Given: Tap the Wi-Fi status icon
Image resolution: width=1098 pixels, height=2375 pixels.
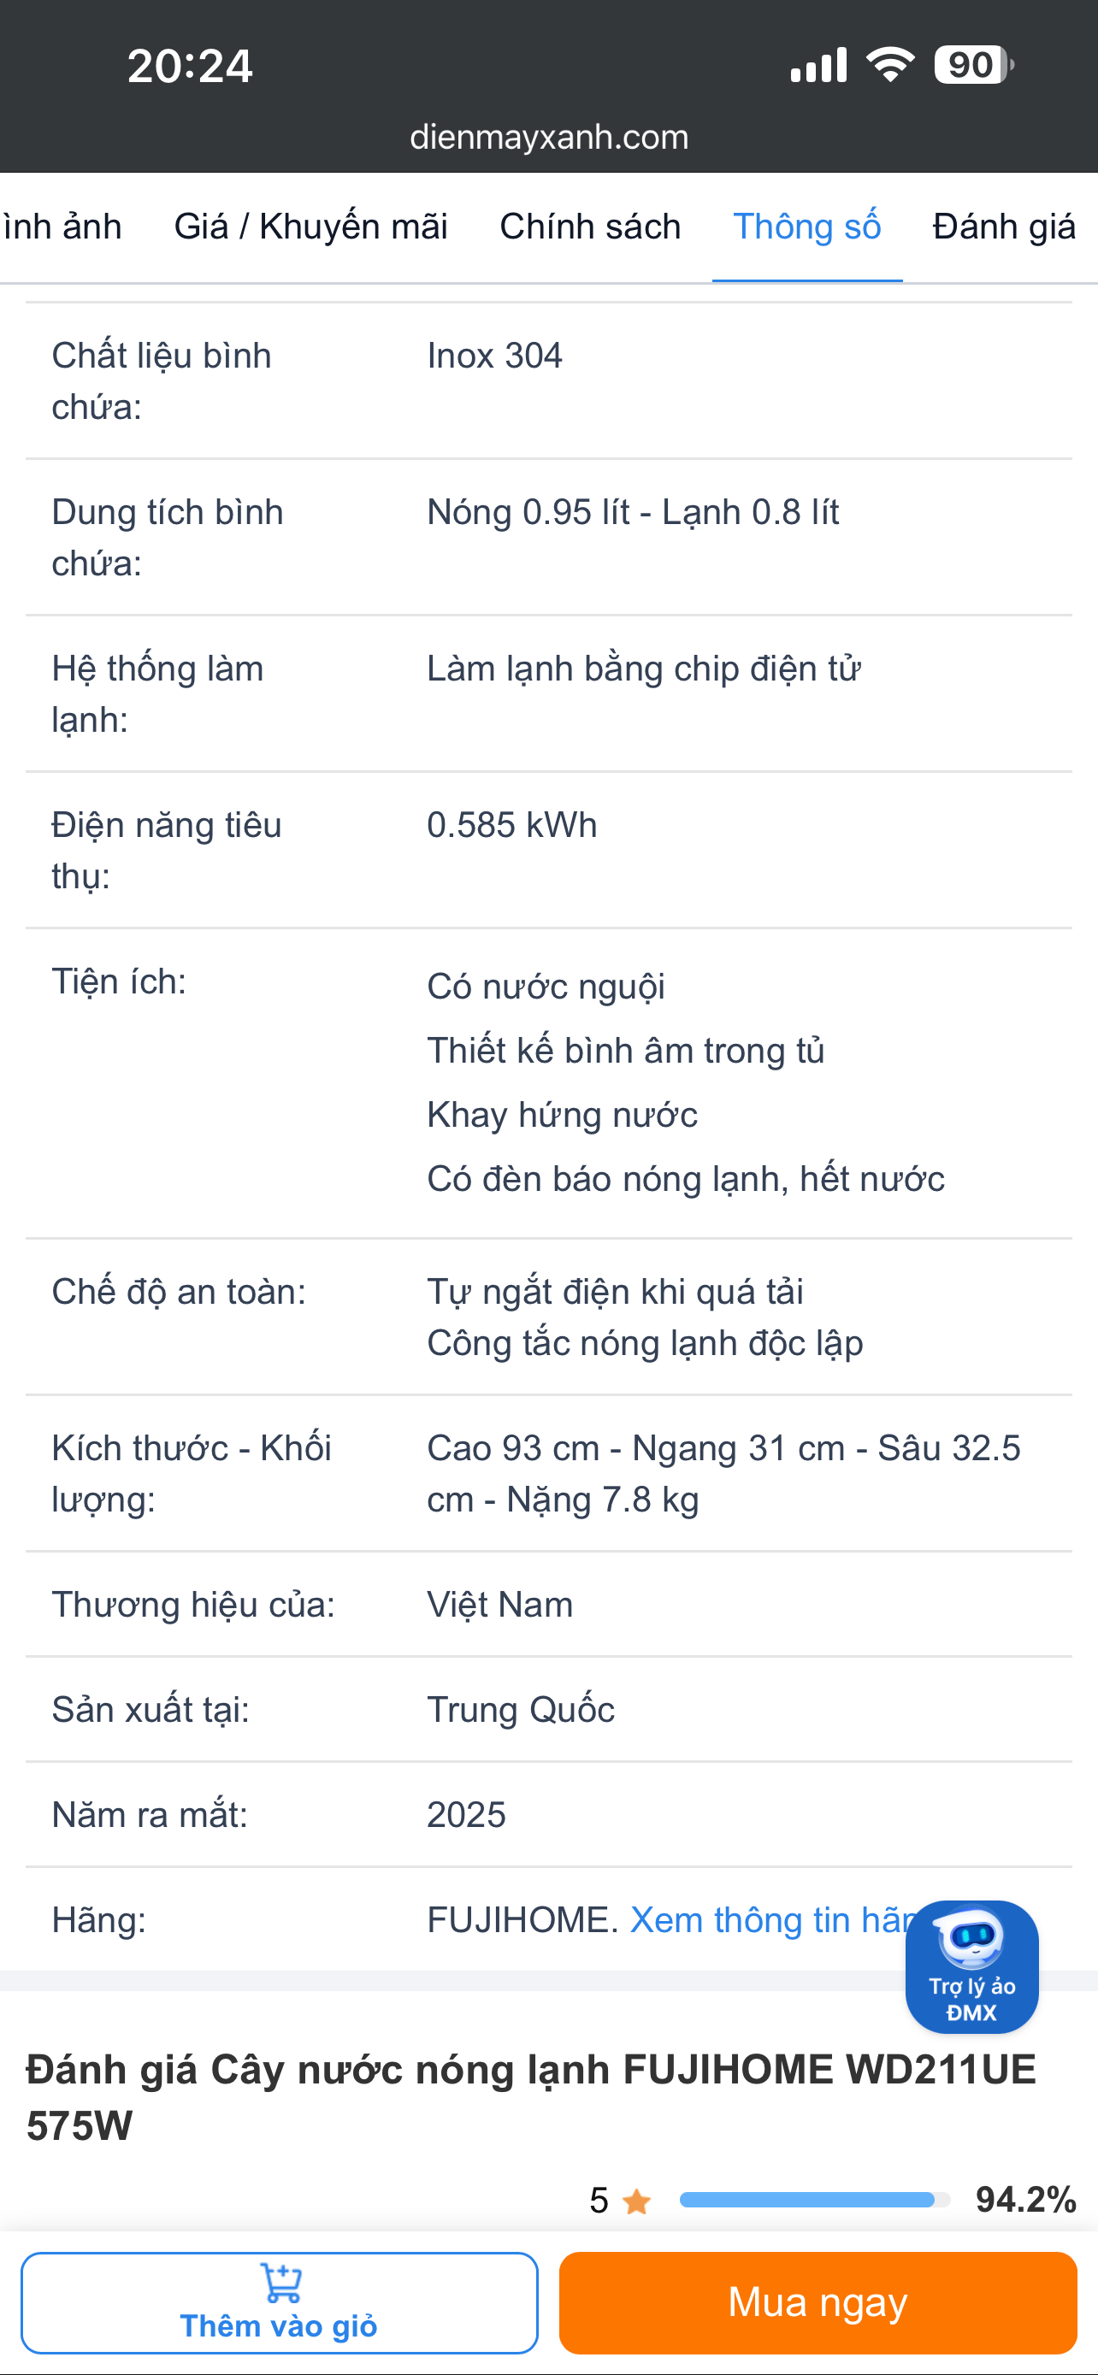Looking at the screenshot, I should [889, 66].
